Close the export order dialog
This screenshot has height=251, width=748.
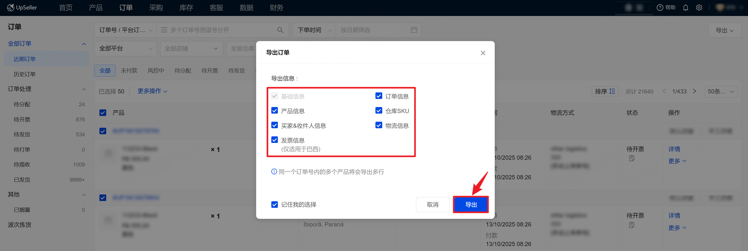[x=483, y=53]
